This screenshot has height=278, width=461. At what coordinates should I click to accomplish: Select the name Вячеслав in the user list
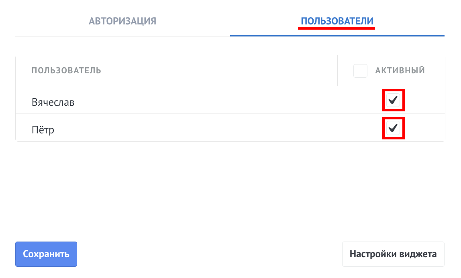[53, 102]
